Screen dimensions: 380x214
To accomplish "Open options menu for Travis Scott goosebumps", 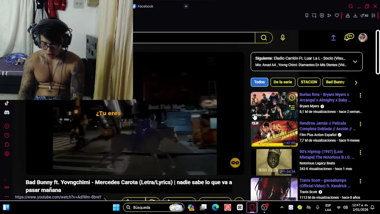I will point(360,181).
